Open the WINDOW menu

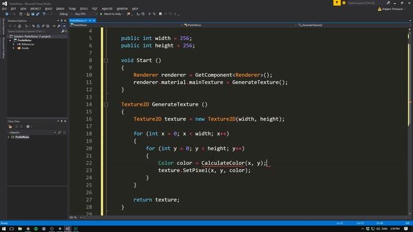click(x=122, y=8)
